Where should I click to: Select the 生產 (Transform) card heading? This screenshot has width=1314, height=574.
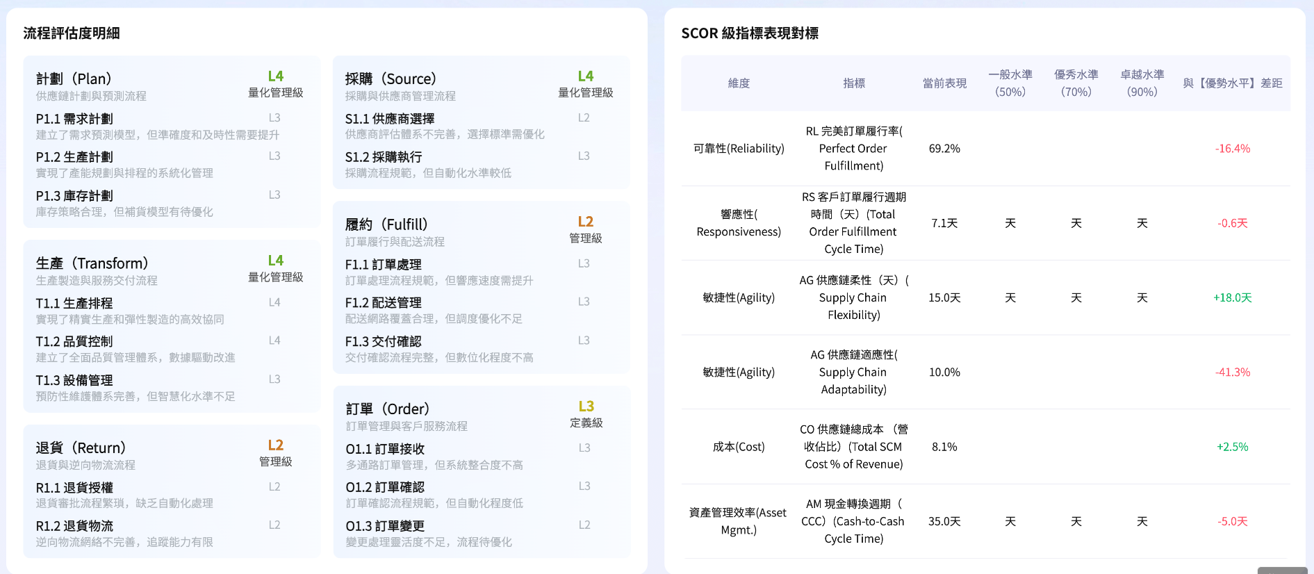(92, 263)
